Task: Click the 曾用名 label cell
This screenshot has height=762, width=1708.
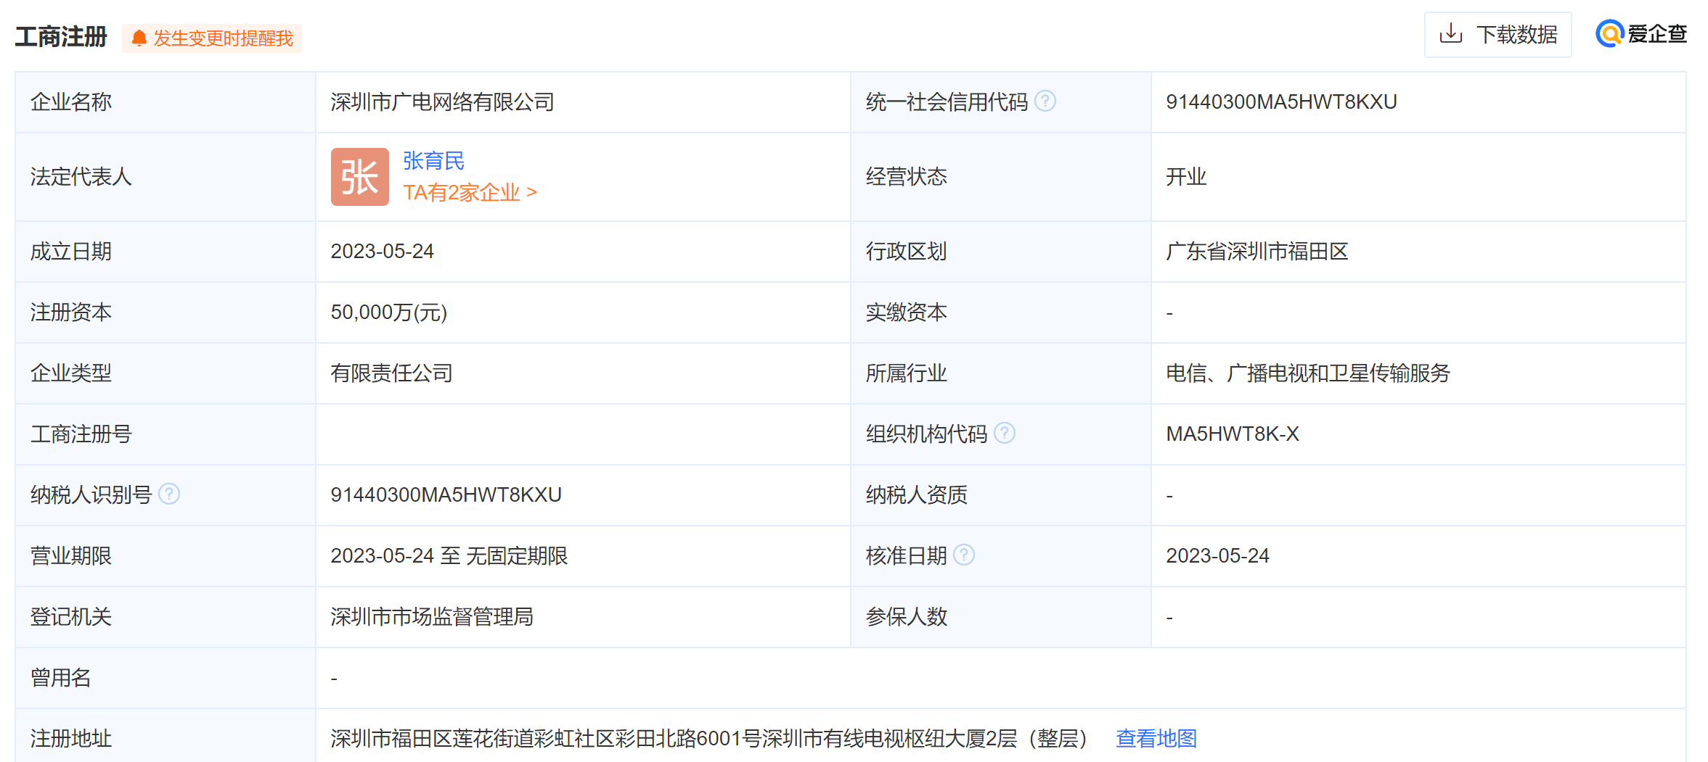Action: (x=166, y=678)
